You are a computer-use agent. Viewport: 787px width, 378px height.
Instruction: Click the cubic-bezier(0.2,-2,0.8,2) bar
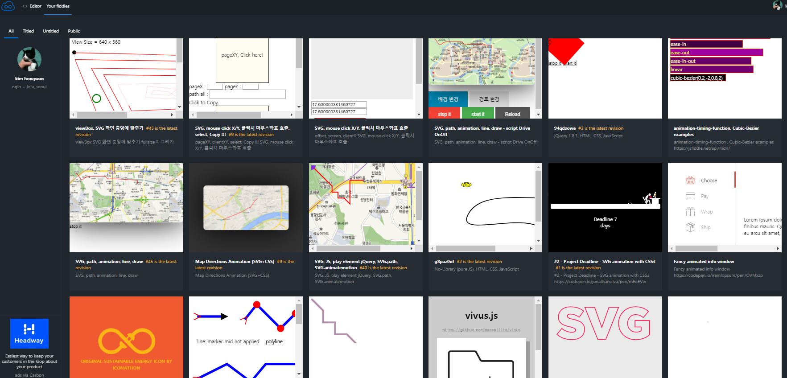[697, 78]
